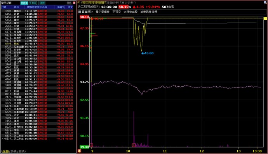Select the 全部 tab at panel bottom
This screenshot has height=154, width=268.
(5, 151)
